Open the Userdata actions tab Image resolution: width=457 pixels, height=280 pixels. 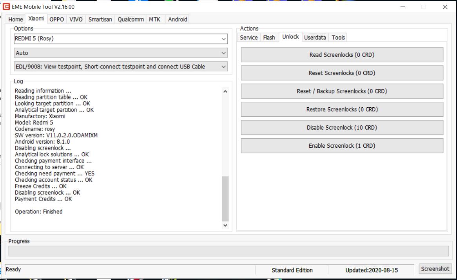point(315,38)
